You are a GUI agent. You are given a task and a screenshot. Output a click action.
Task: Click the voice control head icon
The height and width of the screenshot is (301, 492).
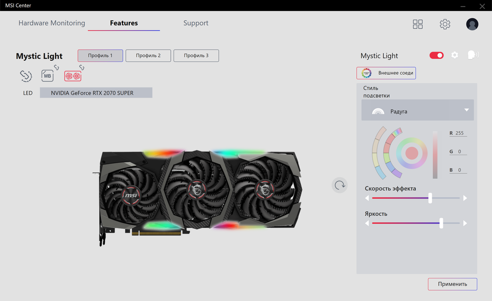click(x=473, y=55)
